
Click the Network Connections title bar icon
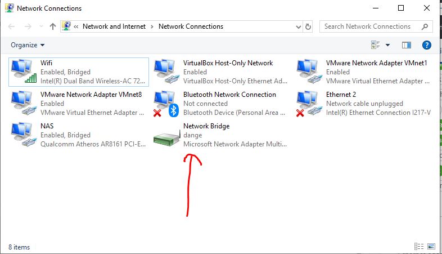click(10, 8)
